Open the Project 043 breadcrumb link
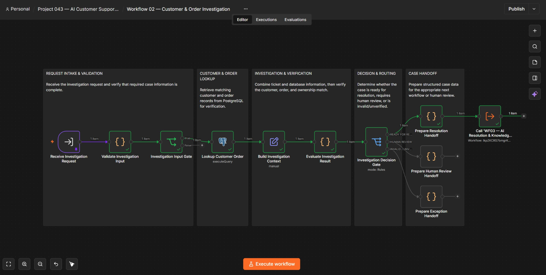 pos(78,9)
